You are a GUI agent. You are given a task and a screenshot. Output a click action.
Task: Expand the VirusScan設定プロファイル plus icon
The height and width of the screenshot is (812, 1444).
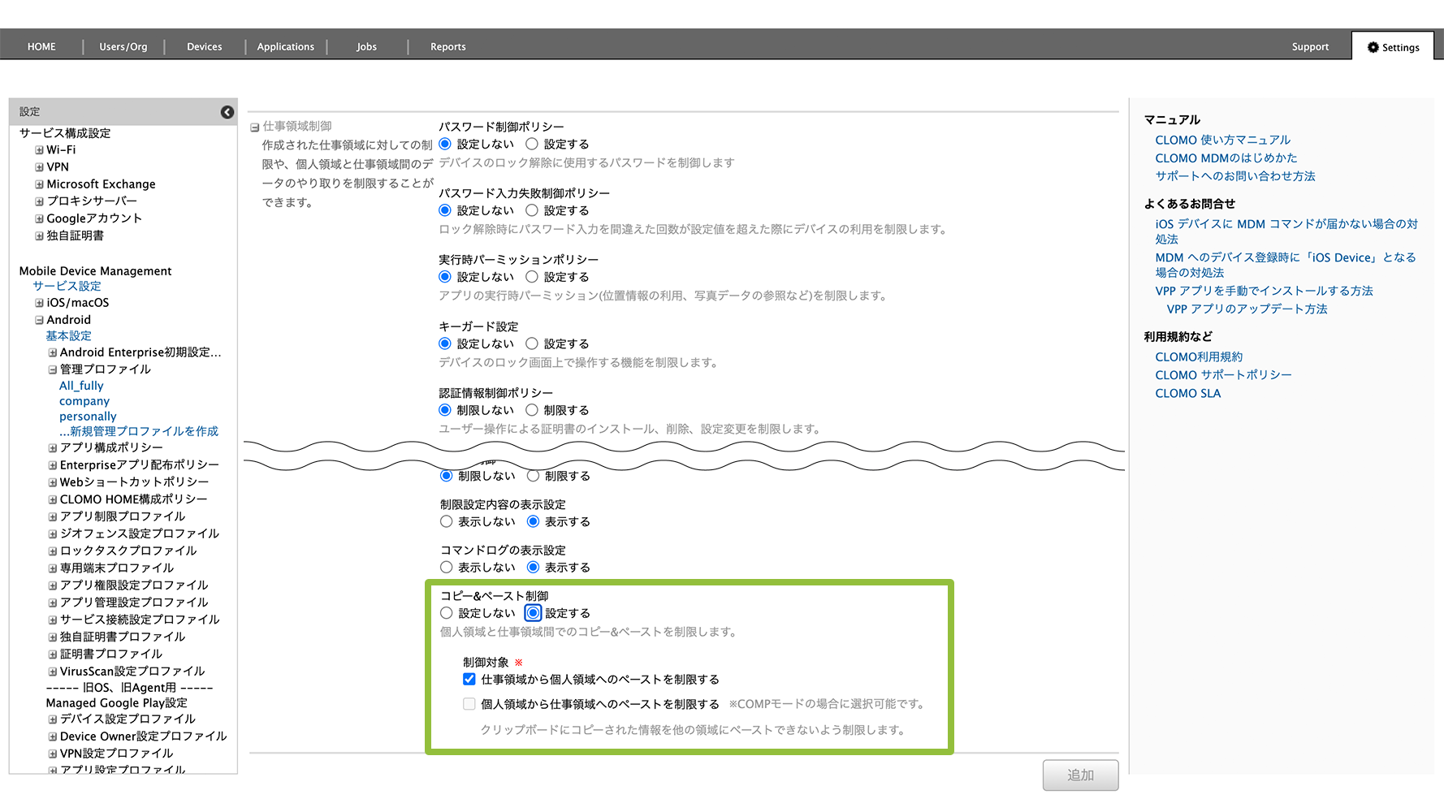[53, 672]
